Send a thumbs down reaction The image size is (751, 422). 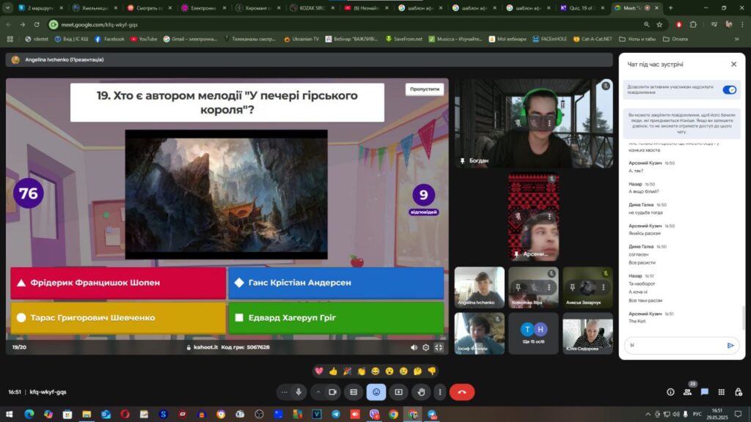431,371
